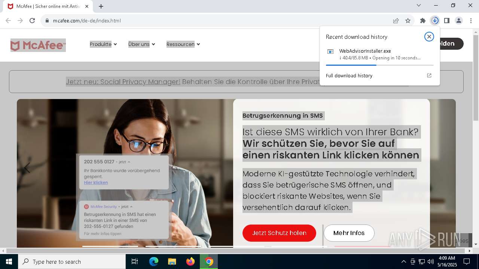Click the address bar URL
This screenshot has height=269, width=479.
[x=87, y=21]
